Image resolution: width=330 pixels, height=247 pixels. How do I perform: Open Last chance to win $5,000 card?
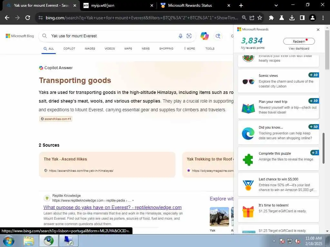(278, 184)
